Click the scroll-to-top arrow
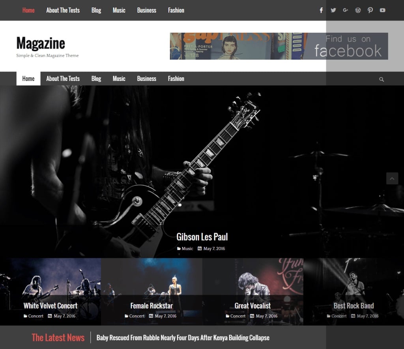 click(x=392, y=178)
